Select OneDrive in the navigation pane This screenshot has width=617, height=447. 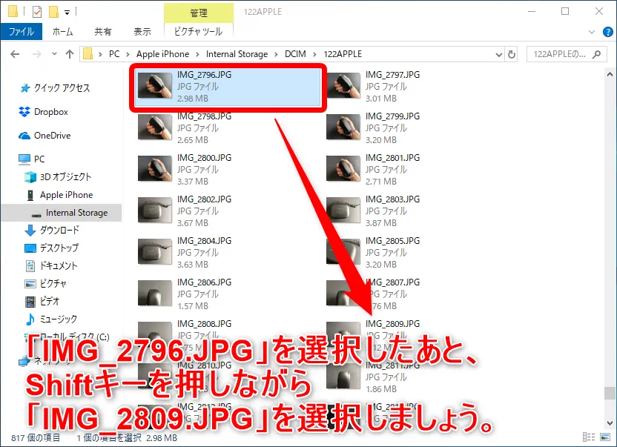44,136
